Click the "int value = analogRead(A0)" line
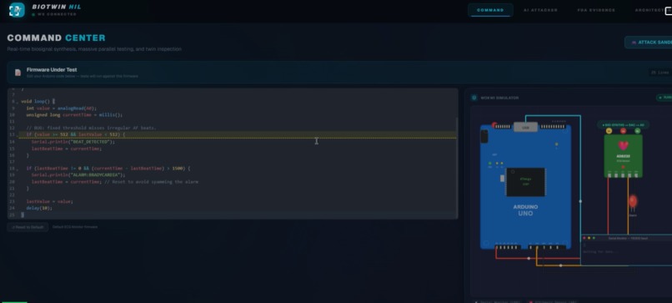The width and height of the screenshot is (672, 303). pyautogui.click(x=62, y=109)
